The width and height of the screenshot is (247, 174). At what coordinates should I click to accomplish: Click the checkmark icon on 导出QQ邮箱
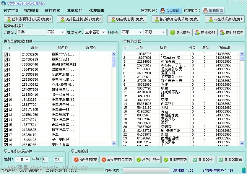221,160
